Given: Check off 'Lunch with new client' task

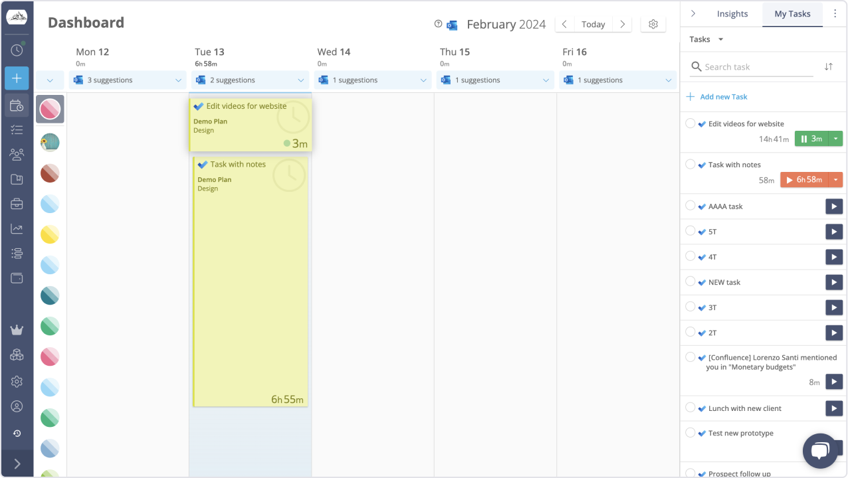Looking at the screenshot, I should click(690, 408).
